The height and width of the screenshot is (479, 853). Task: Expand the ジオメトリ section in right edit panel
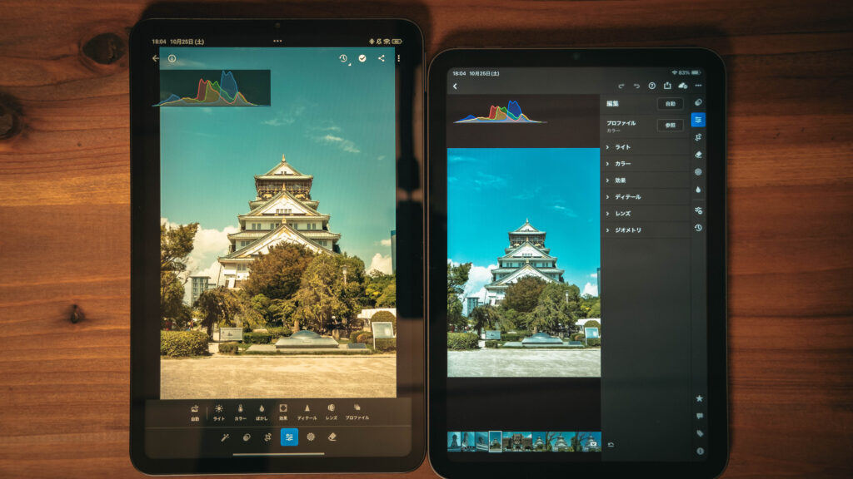pos(627,230)
